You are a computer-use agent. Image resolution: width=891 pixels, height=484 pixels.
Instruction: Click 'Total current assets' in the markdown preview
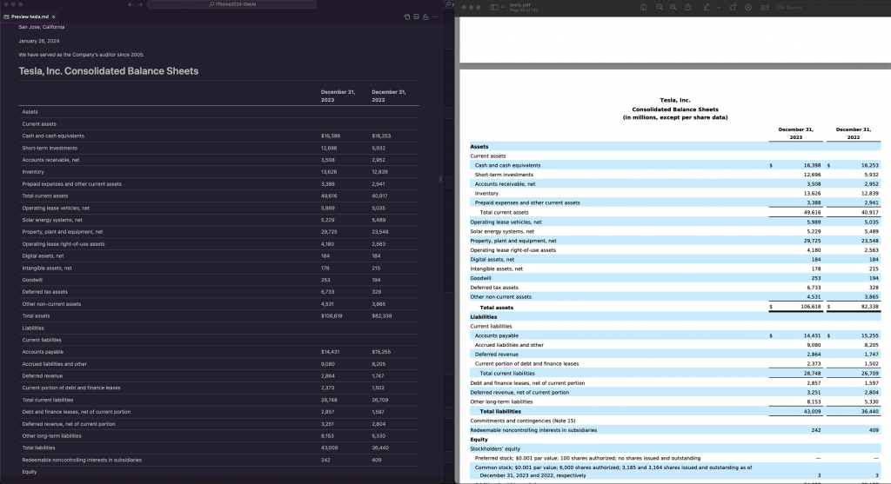click(45, 196)
